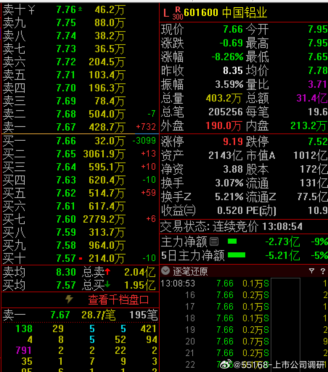Click 交易状态 连续竞价 status line
This screenshot has width=328, height=372.
click(x=231, y=227)
